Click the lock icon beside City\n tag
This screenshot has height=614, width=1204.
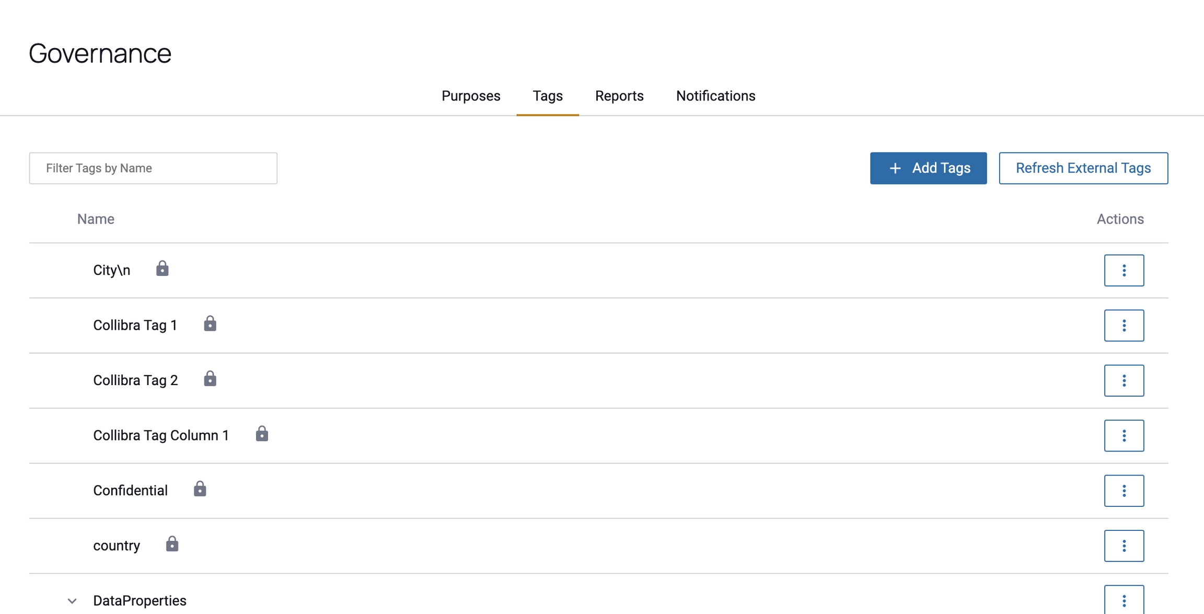coord(163,269)
